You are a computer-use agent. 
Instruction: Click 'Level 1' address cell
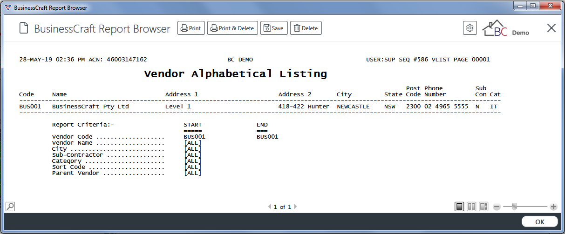coord(178,107)
